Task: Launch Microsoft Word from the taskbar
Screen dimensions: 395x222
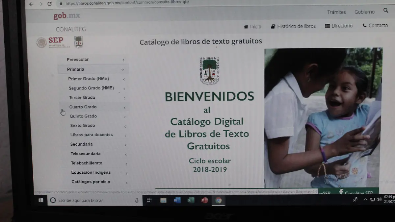Action: [177, 200]
